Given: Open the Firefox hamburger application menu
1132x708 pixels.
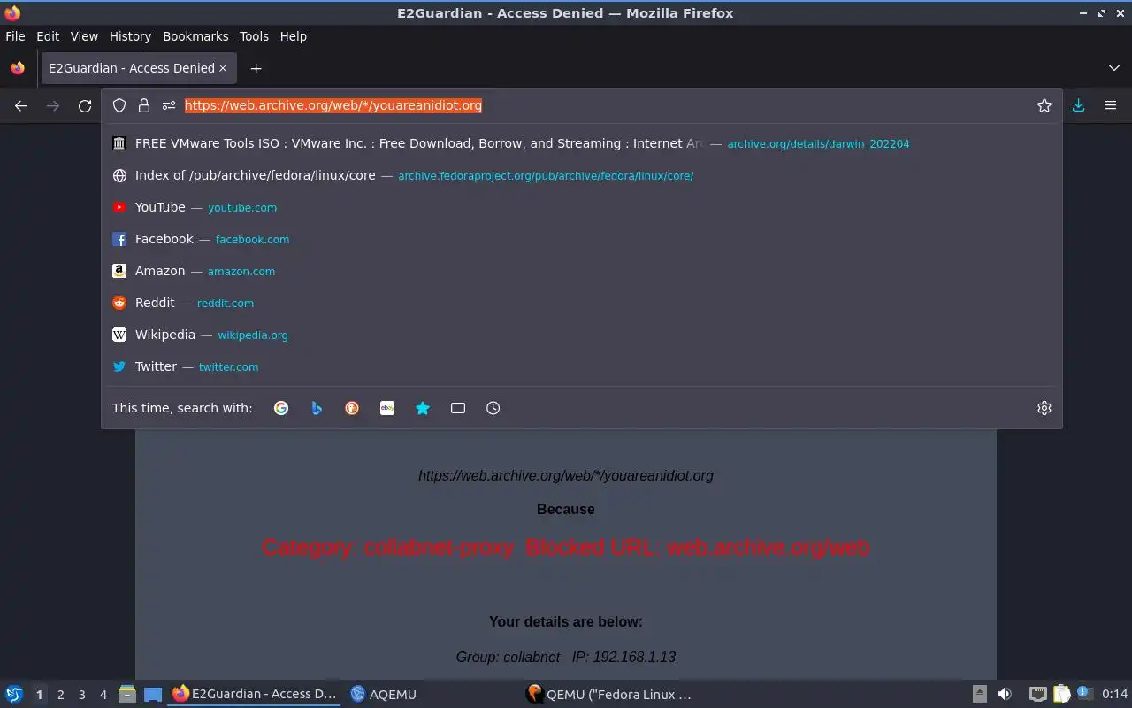Looking at the screenshot, I should click(x=1111, y=105).
